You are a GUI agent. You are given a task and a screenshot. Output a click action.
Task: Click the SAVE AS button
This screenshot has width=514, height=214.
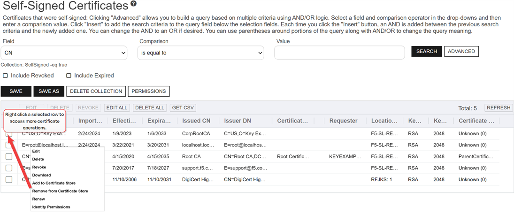(48, 91)
